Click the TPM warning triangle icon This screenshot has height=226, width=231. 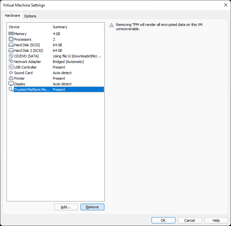tap(112, 25)
